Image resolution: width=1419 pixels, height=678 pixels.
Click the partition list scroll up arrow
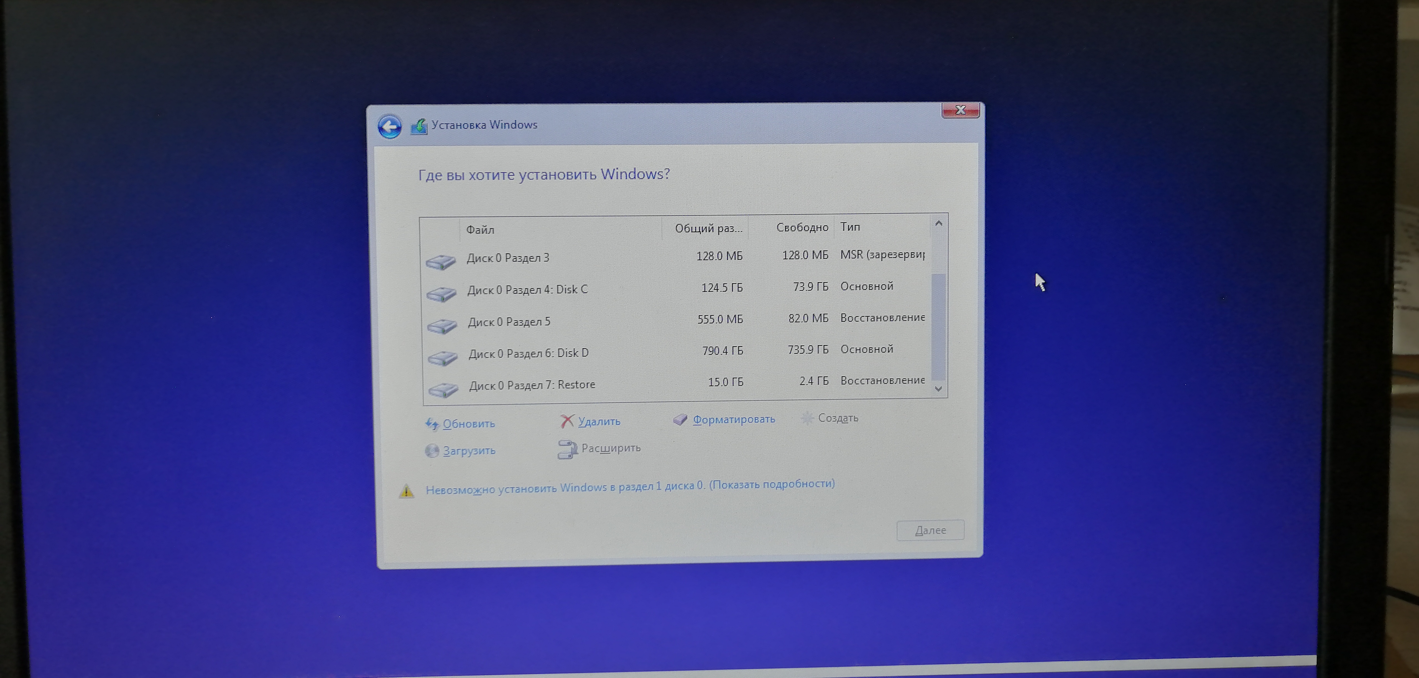939,224
